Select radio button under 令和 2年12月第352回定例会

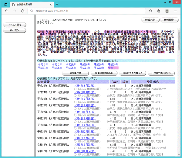click(x=75, y=154)
